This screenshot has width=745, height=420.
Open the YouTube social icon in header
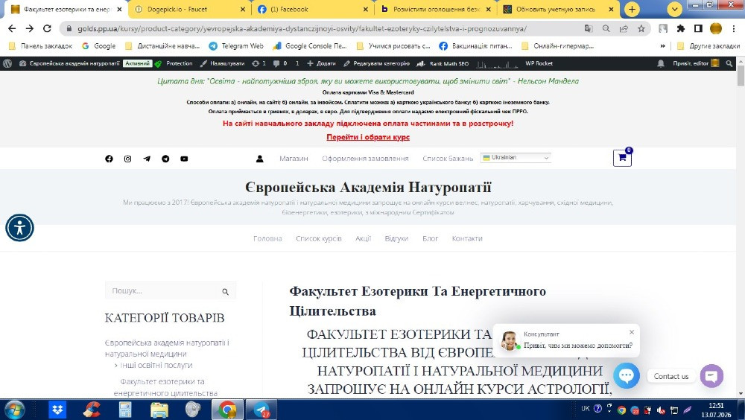click(x=184, y=159)
